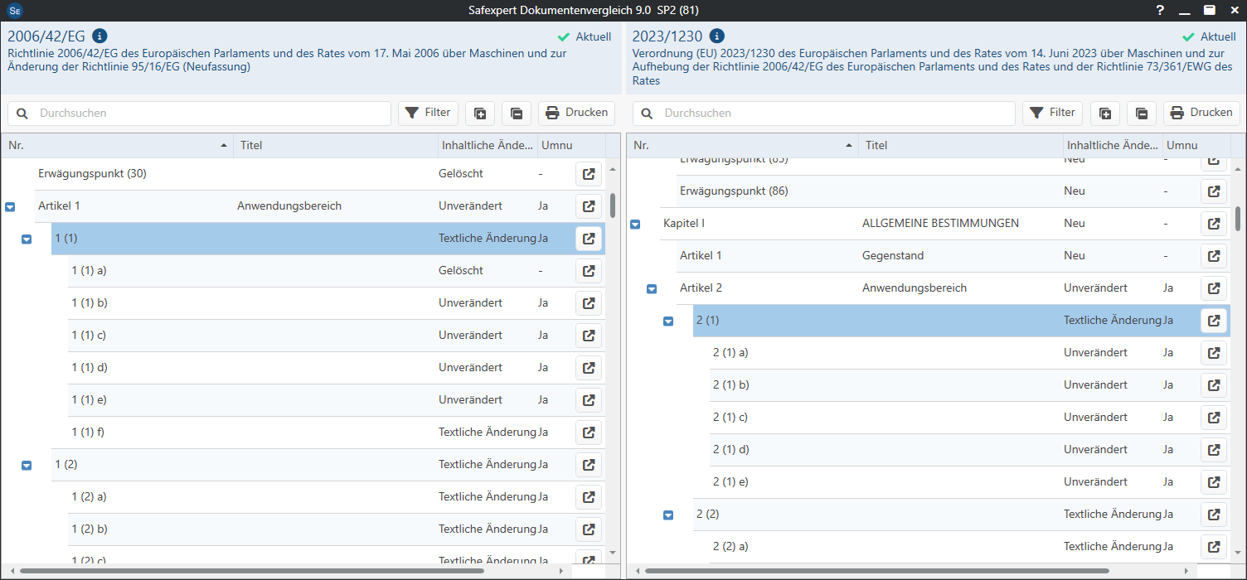
Task: Collapse the 1 (2) tree node
Action: 27,466
